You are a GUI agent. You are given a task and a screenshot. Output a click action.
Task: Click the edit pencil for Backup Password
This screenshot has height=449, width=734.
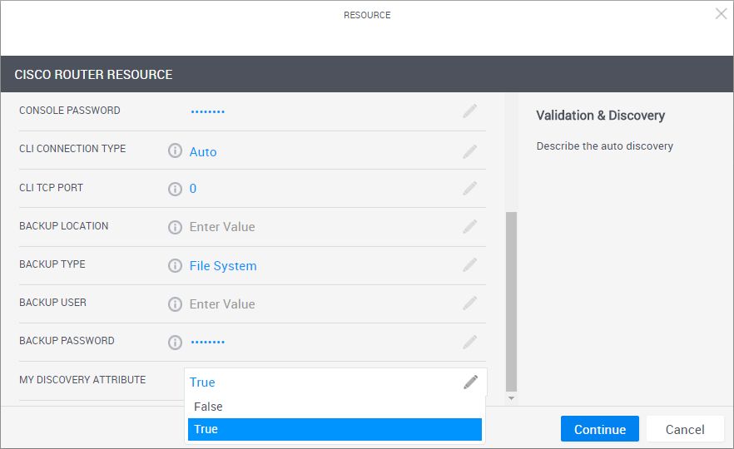tap(470, 342)
